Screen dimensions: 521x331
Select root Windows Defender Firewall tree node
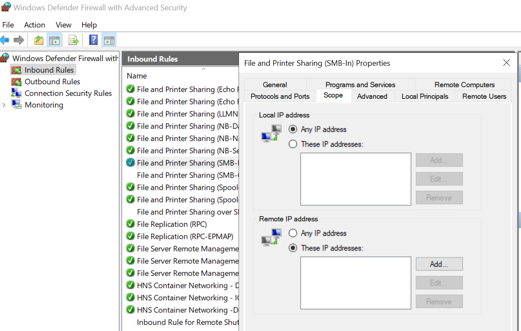(65, 58)
